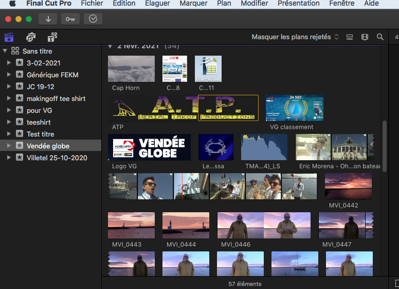
Task: Click star icon of teeshirt event
Action: click(x=20, y=122)
